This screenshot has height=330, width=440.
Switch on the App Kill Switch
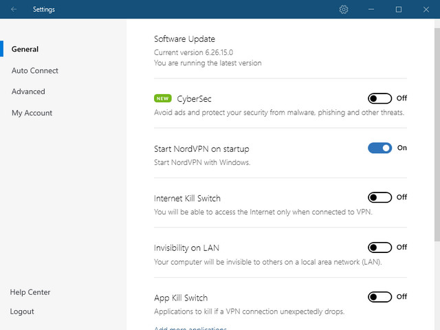[379, 297]
